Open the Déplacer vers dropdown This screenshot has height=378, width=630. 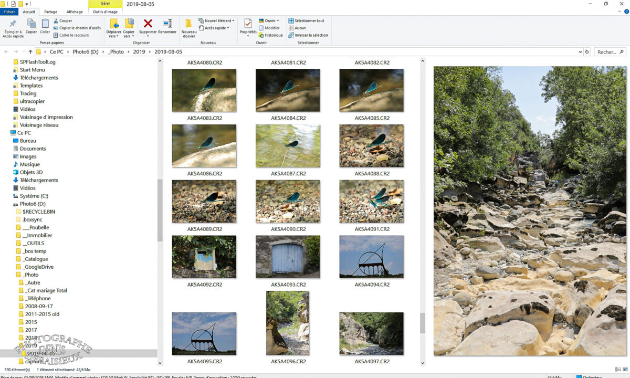coord(114,27)
